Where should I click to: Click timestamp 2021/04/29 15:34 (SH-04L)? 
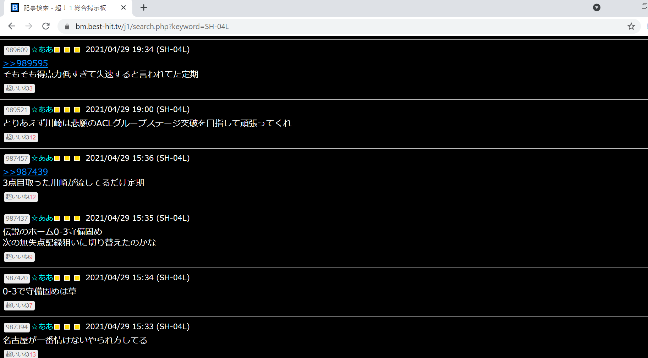tap(138, 278)
